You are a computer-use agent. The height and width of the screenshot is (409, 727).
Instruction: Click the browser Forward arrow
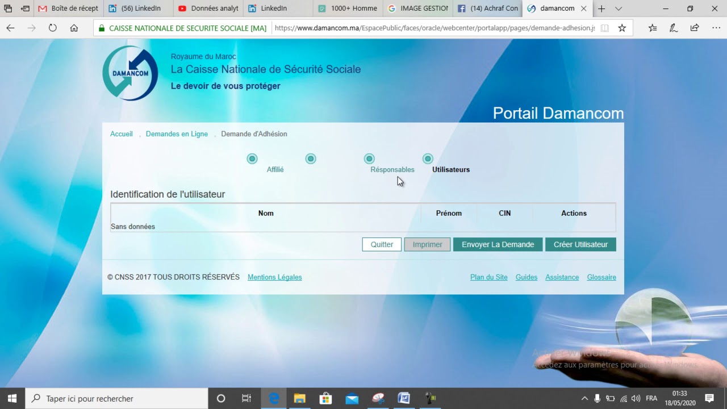(31, 28)
